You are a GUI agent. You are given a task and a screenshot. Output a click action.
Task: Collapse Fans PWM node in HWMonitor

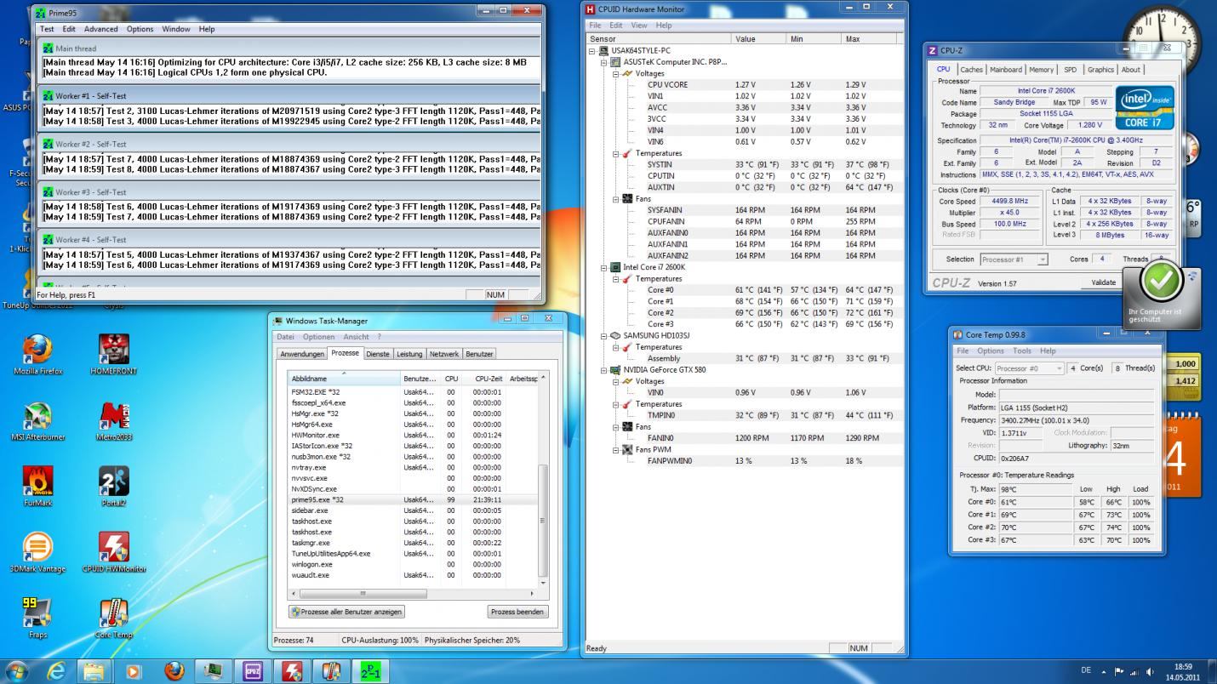[x=616, y=450]
